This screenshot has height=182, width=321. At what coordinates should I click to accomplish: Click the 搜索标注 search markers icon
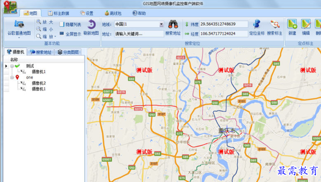275,24
